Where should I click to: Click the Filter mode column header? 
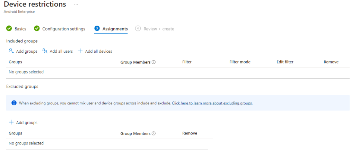(240, 62)
